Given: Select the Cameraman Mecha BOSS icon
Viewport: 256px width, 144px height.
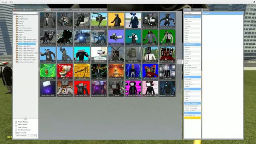Looking at the screenshot, I should point(82,37).
